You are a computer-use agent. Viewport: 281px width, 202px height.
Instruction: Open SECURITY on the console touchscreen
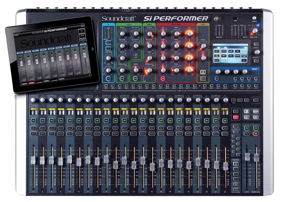(217, 60)
